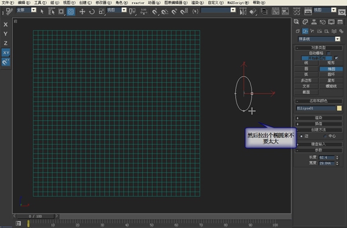Select the Shapes category icon

305,31
